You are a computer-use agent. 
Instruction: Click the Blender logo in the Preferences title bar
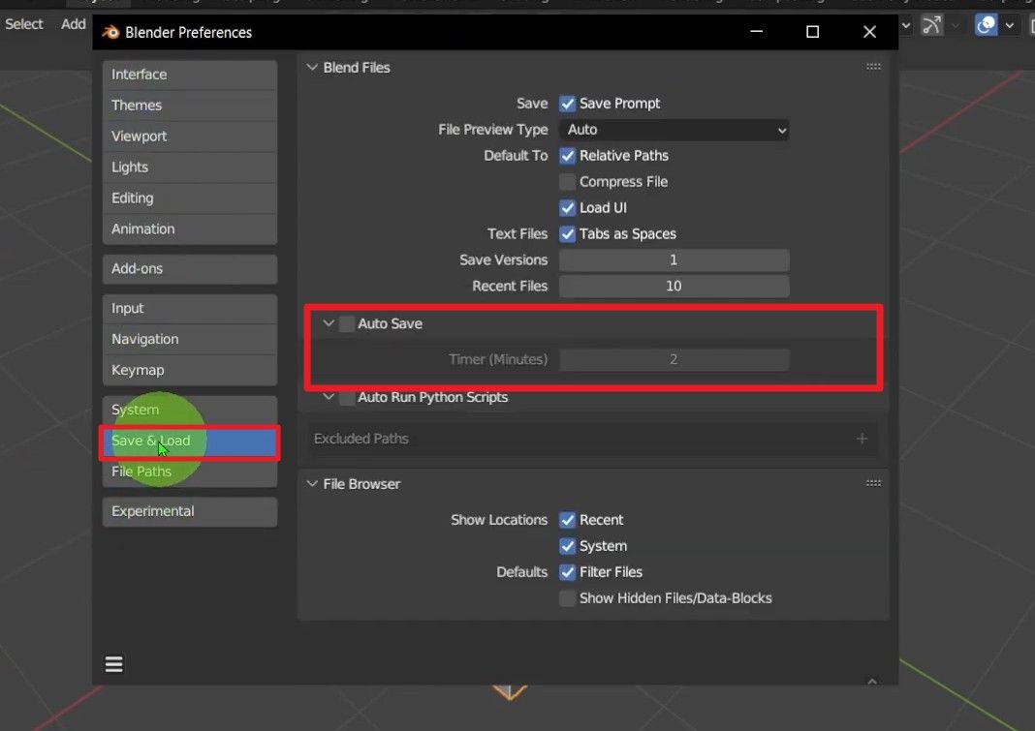tap(109, 32)
